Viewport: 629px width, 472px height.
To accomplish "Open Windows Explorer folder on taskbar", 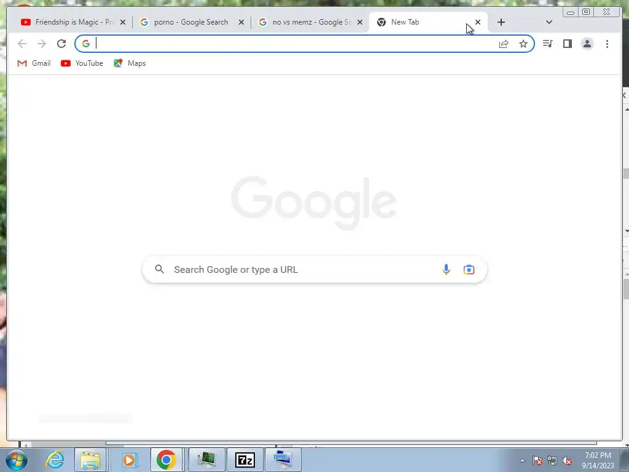I will tap(90, 460).
